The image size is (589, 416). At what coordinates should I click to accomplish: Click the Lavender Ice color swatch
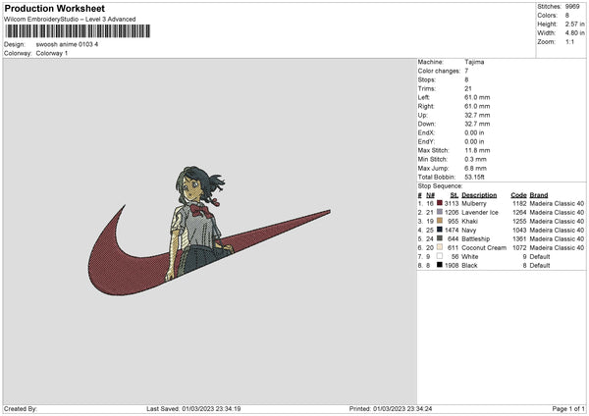pos(440,212)
